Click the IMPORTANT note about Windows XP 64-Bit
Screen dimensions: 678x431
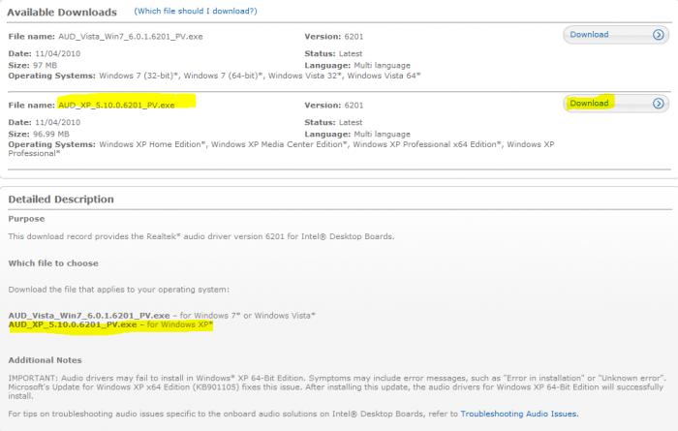[336, 386]
